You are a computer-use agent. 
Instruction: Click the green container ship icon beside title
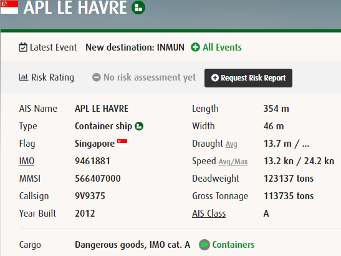pos(138,7)
